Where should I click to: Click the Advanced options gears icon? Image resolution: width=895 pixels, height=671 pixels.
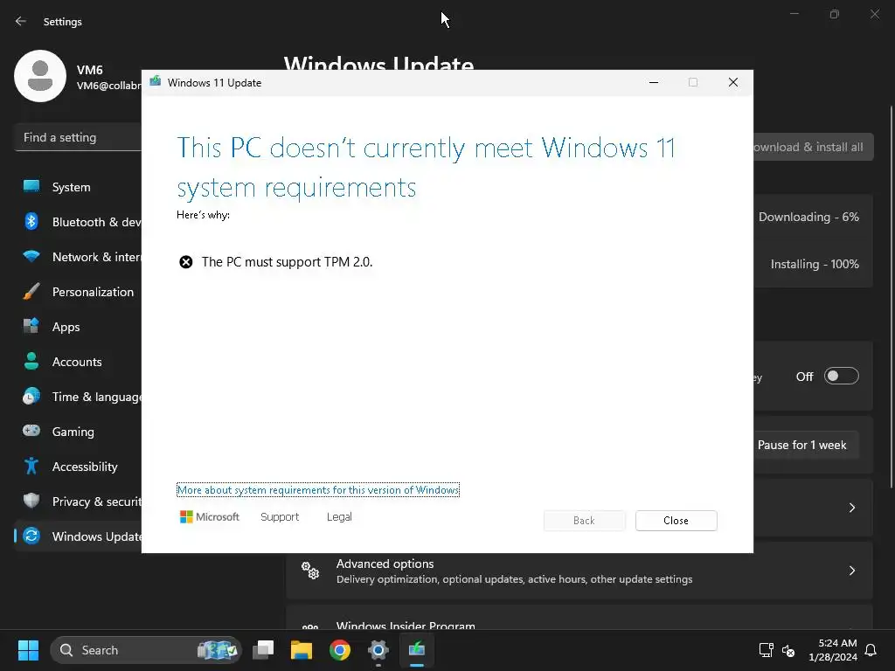coord(310,571)
